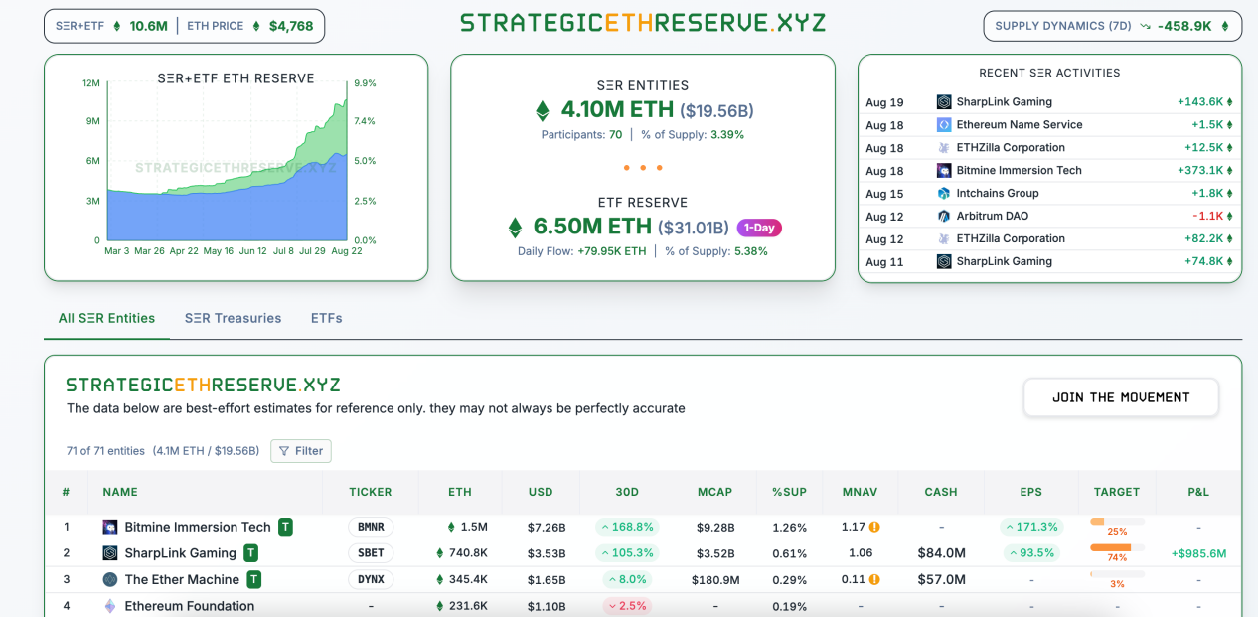Select the Ethereum Name Service diamond icon
1258x617 pixels.
(940, 124)
